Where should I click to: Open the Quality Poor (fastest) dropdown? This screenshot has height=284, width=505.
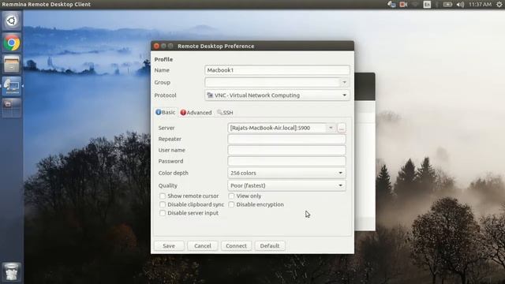click(x=286, y=185)
